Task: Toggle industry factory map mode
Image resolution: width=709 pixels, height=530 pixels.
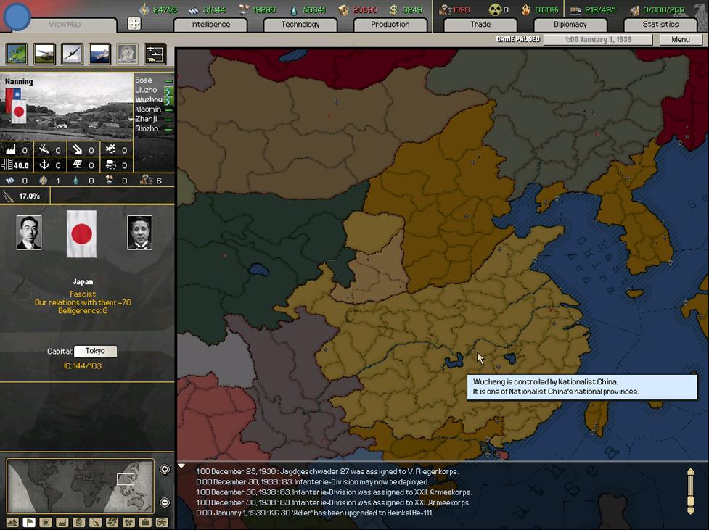Action: pyautogui.click(x=62, y=522)
